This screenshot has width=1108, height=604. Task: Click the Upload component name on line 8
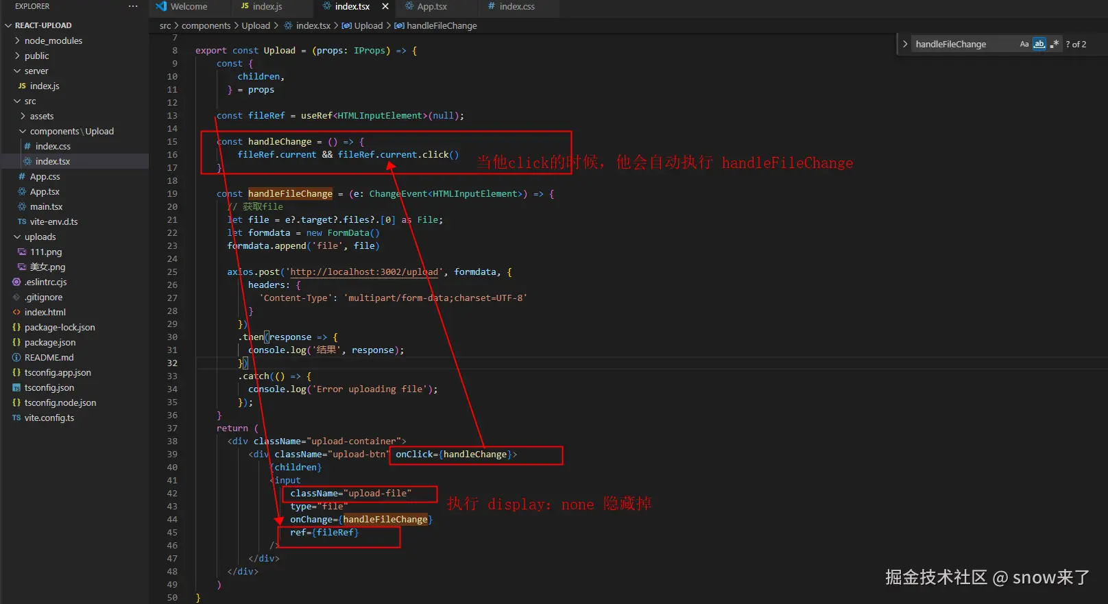[x=280, y=51]
